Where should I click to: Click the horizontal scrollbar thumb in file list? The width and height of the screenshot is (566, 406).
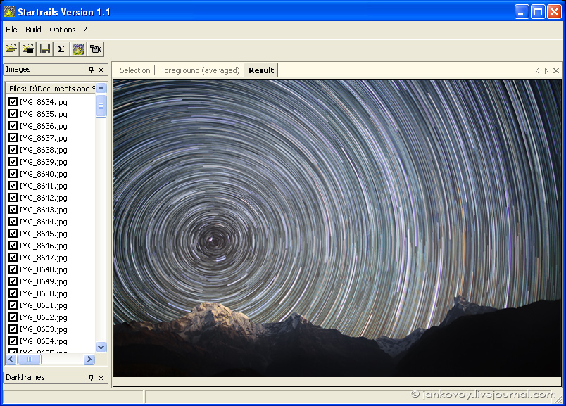30,359
